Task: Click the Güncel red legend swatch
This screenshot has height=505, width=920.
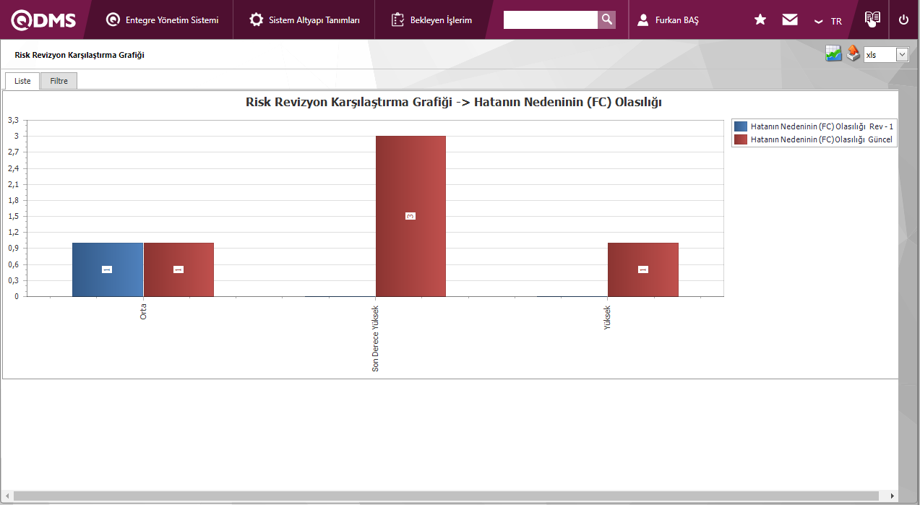Action: (741, 139)
